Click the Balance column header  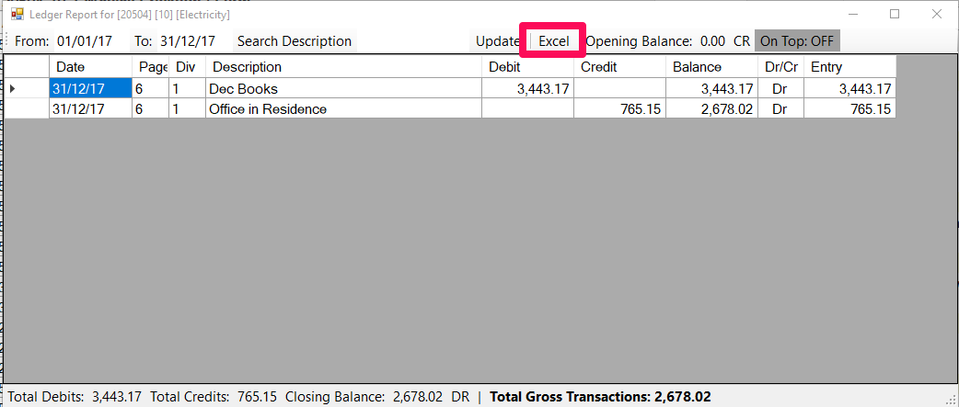click(x=711, y=67)
